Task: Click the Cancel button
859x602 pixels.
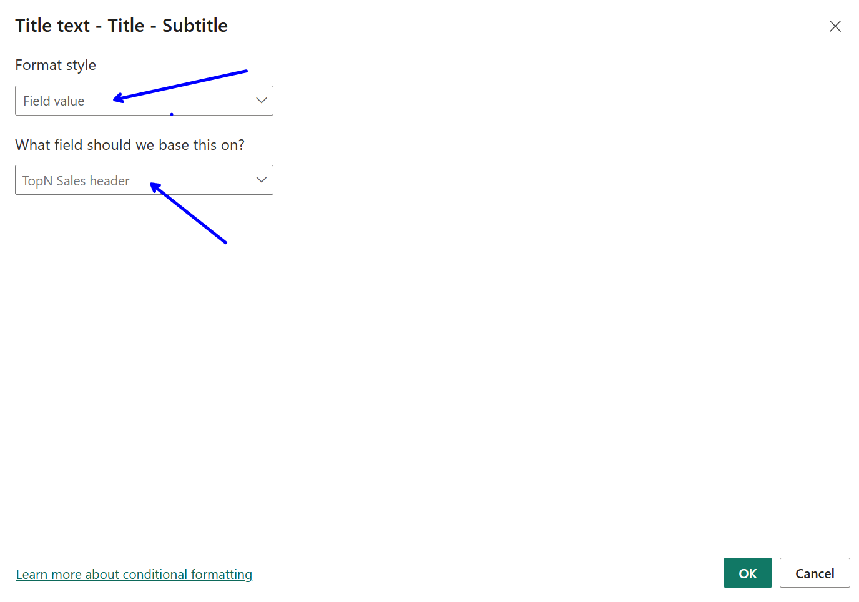Action: [x=814, y=573]
